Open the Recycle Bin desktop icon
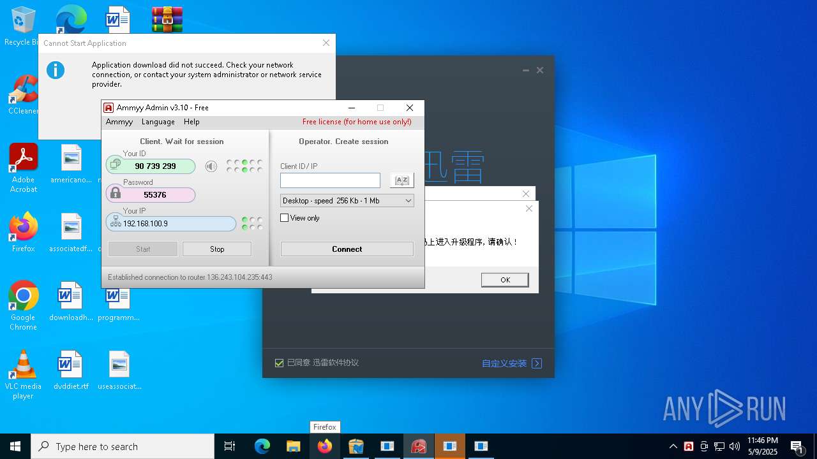The height and width of the screenshot is (459, 817). (23, 26)
